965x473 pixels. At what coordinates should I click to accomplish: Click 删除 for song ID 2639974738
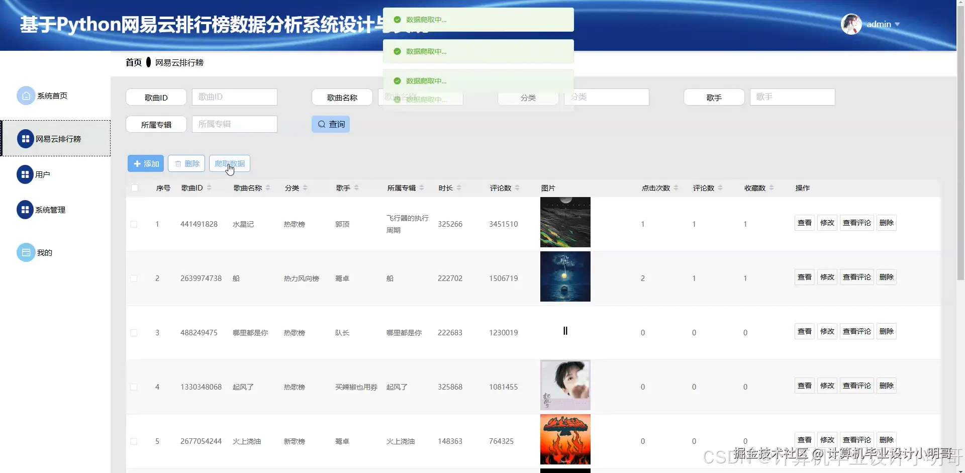point(887,277)
